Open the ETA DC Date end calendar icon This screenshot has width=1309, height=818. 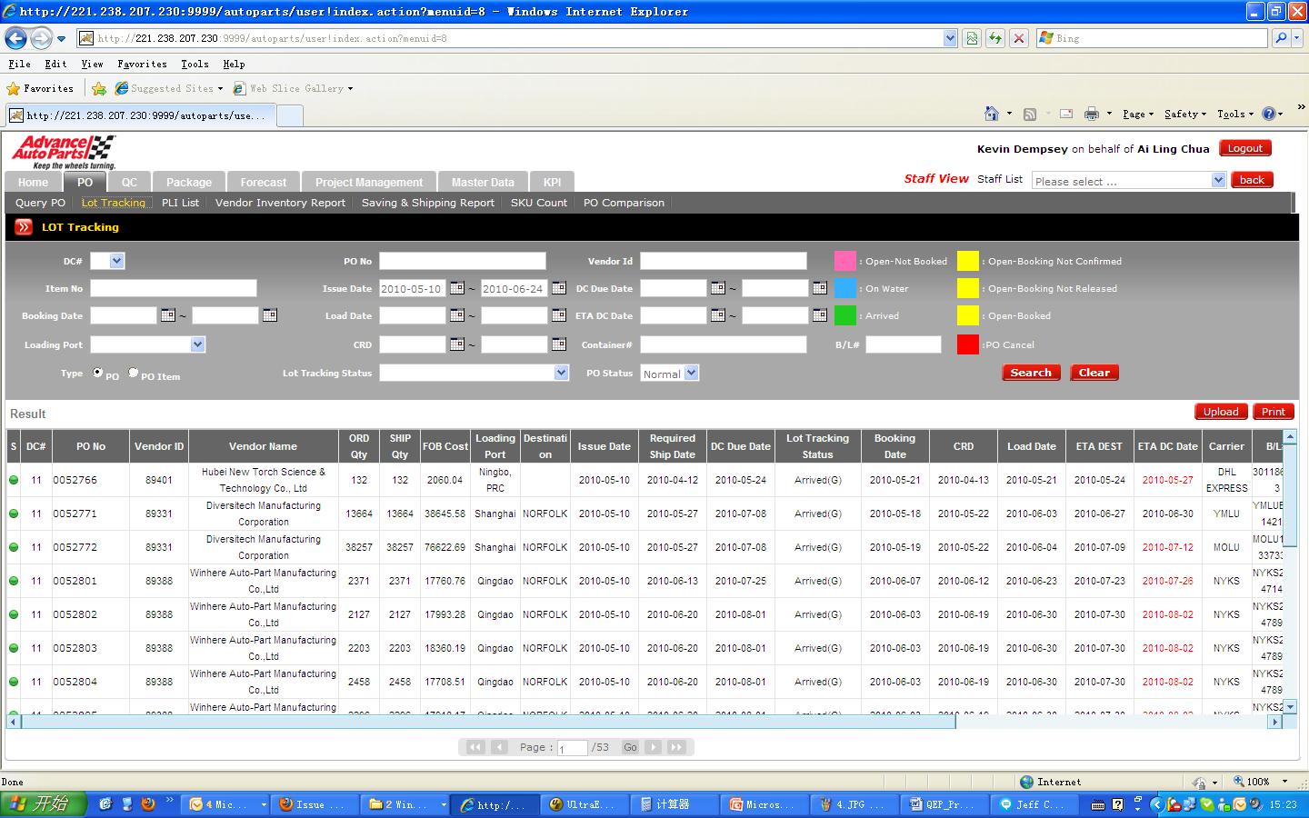820,315
